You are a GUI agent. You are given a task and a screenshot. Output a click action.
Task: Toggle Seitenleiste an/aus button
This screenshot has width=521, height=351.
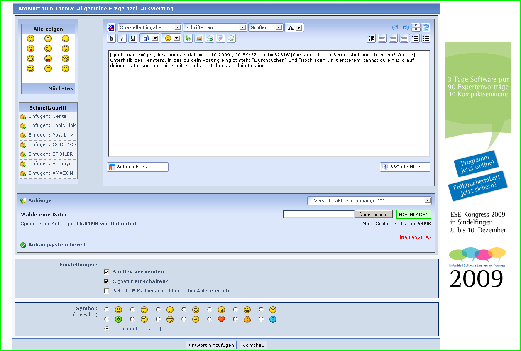tap(137, 167)
